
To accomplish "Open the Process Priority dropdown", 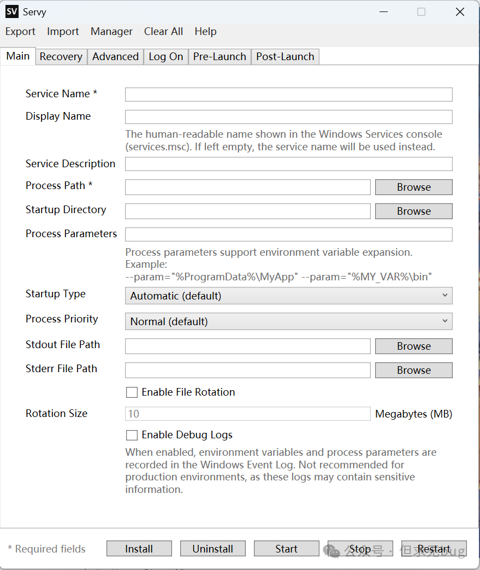I will pos(288,321).
